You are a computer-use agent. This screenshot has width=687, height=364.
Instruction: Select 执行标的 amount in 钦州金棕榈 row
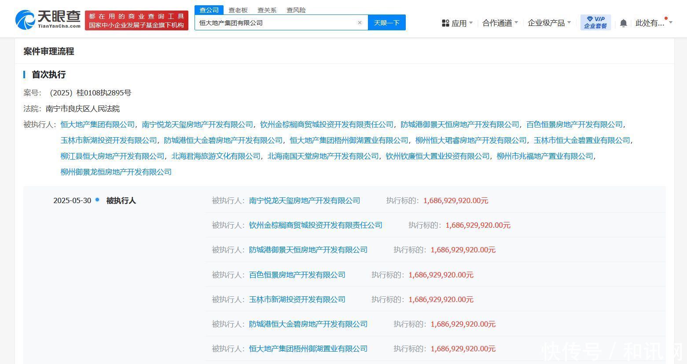(x=478, y=225)
